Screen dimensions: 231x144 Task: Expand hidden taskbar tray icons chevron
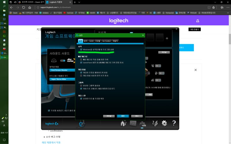[6, 115]
